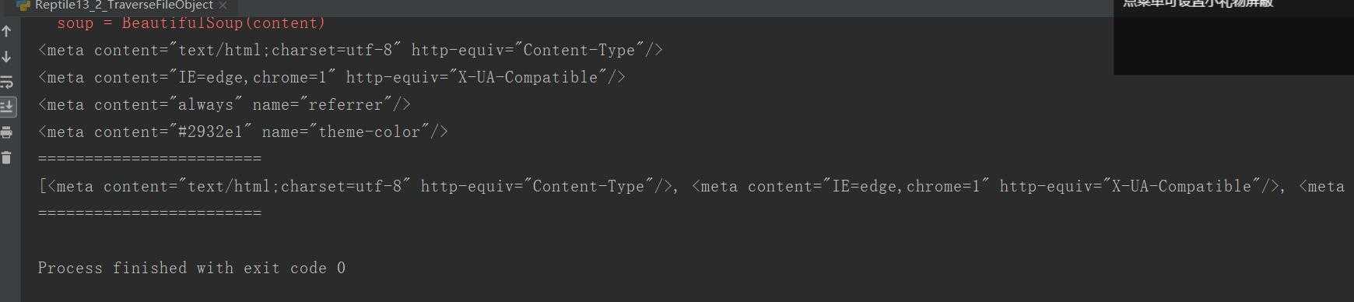Click the Python icon on run tab
Image resolution: width=1354 pixels, height=302 pixels.
[x=23, y=5]
